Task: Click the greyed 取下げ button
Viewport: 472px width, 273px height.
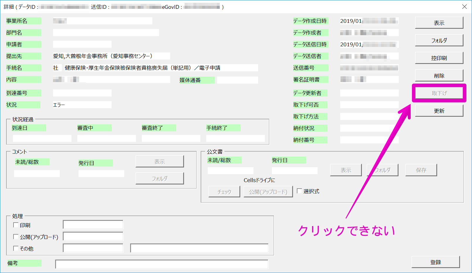Action: [x=439, y=93]
